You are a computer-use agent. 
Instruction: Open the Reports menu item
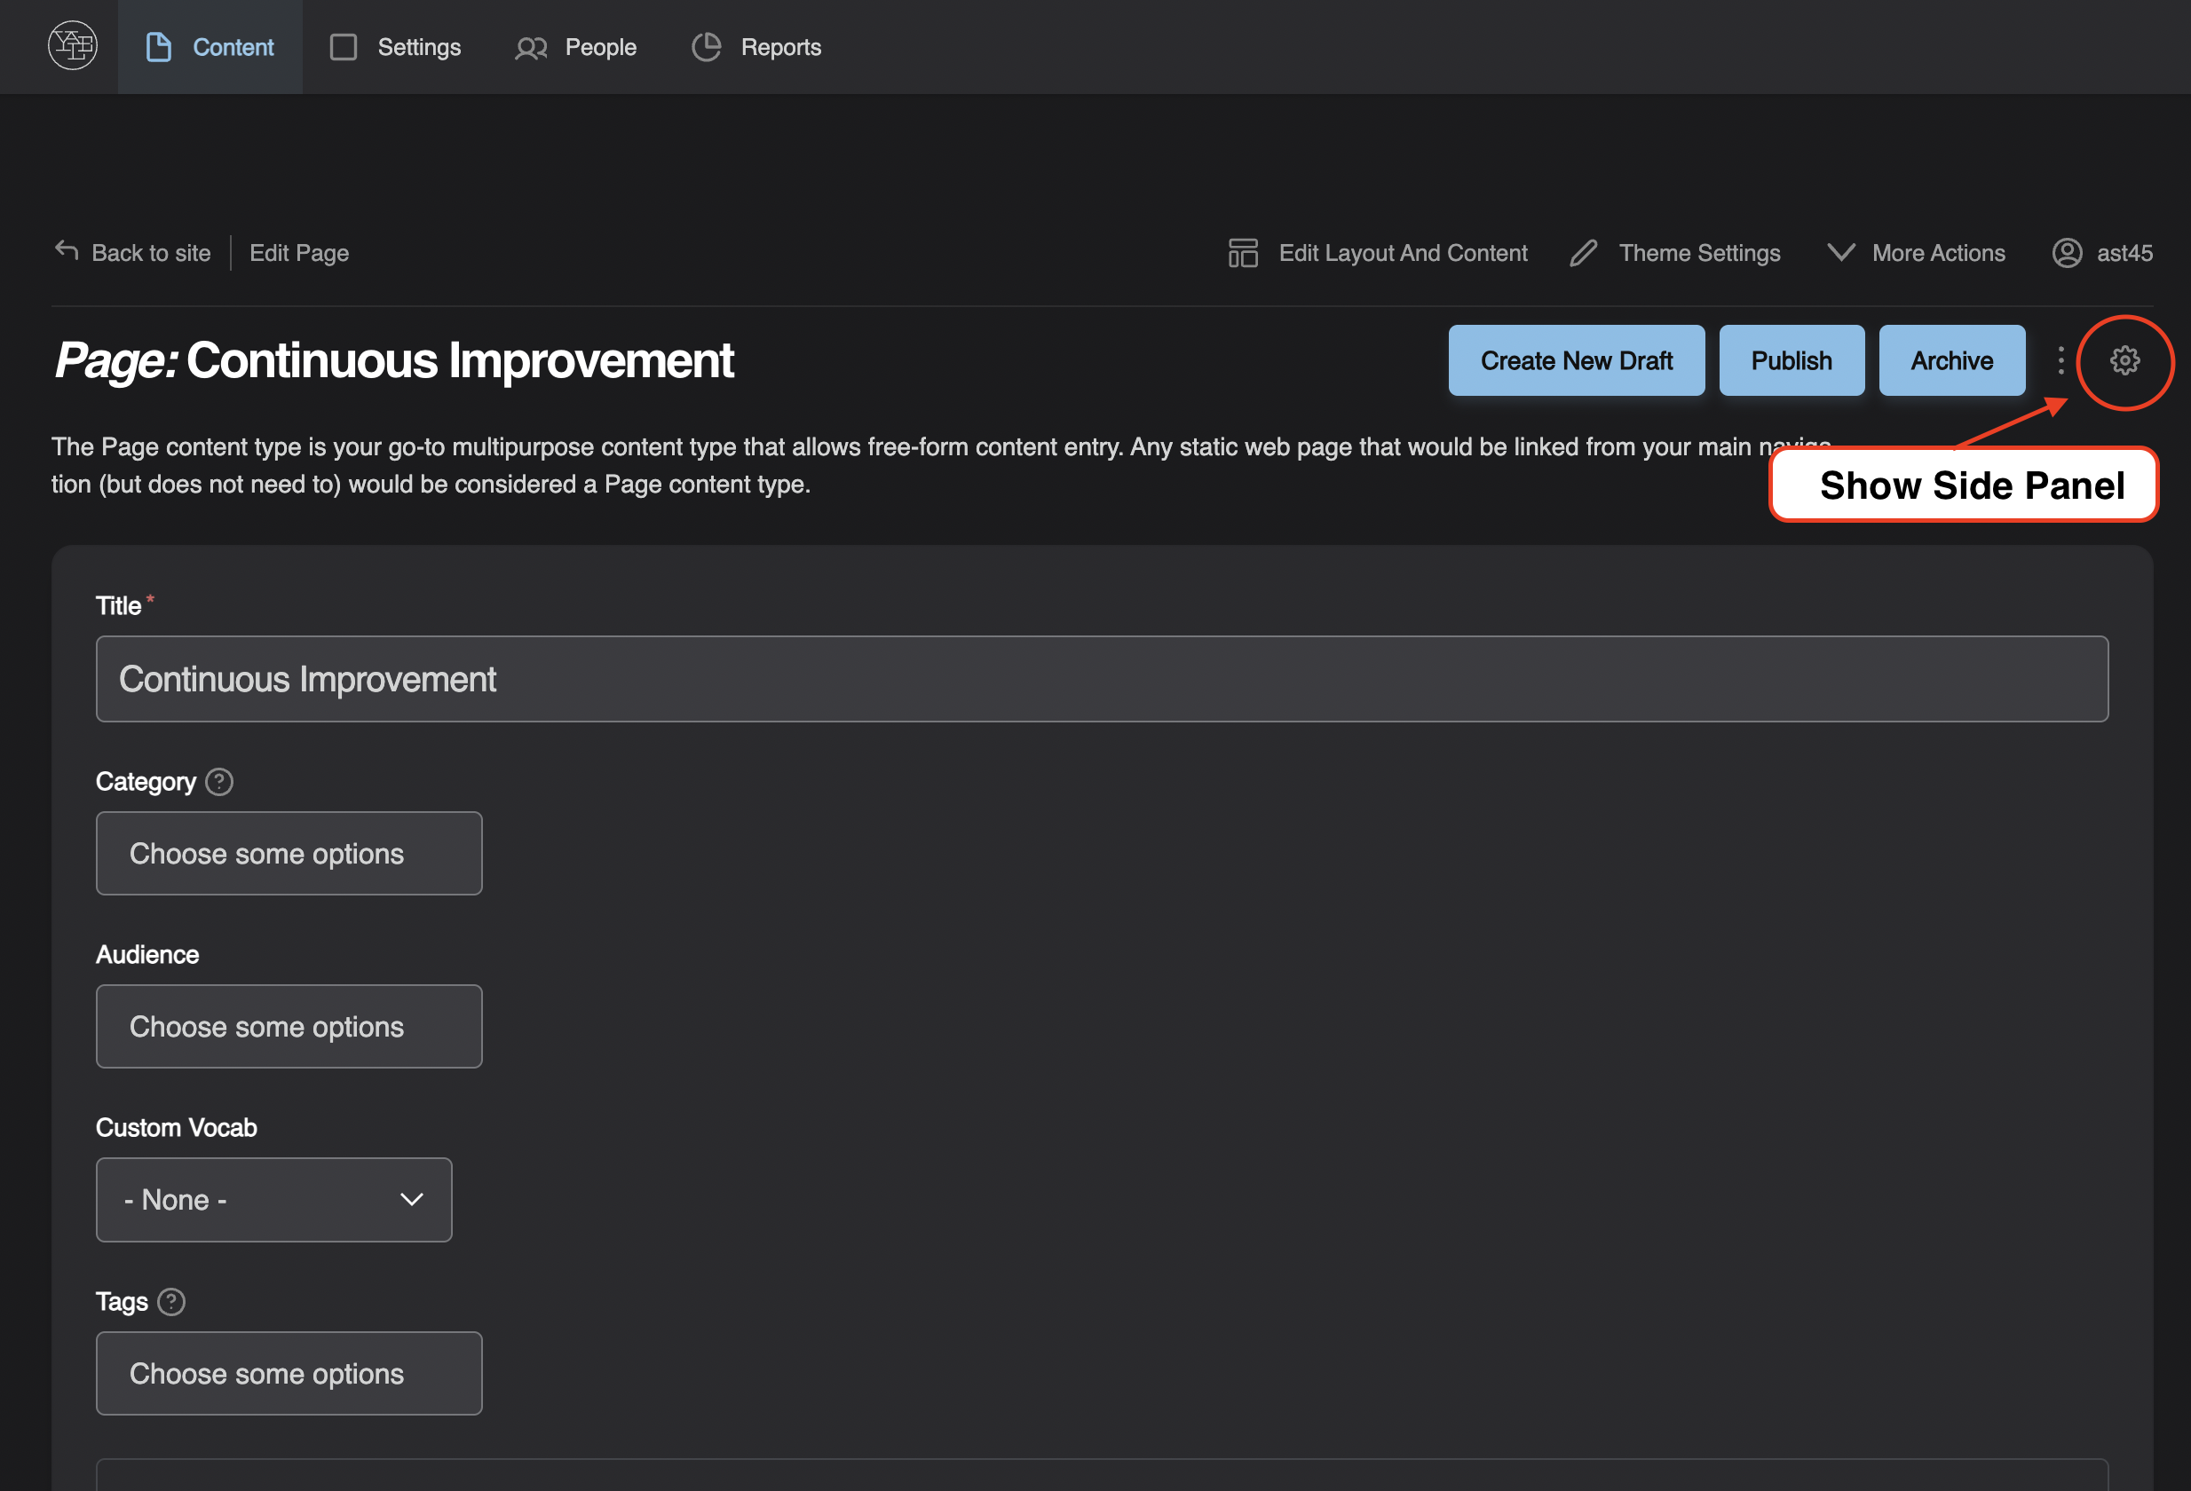[756, 47]
